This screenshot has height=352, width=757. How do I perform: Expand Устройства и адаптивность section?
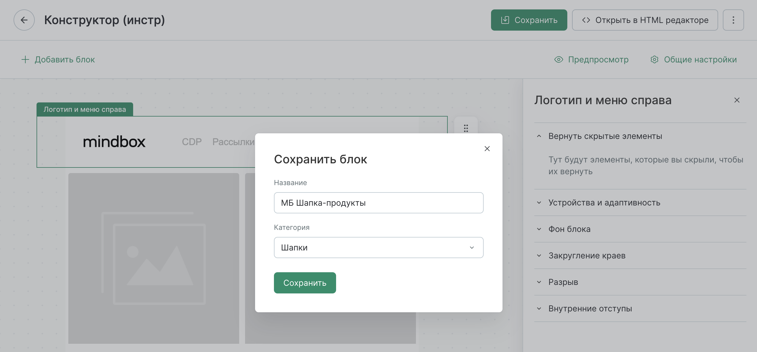(x=640, y=203)
